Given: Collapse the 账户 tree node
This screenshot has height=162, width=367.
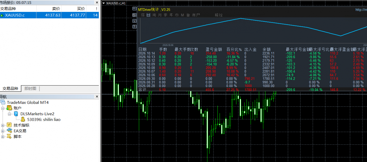Looking at the screenshot, I should [x=3, y=108].
